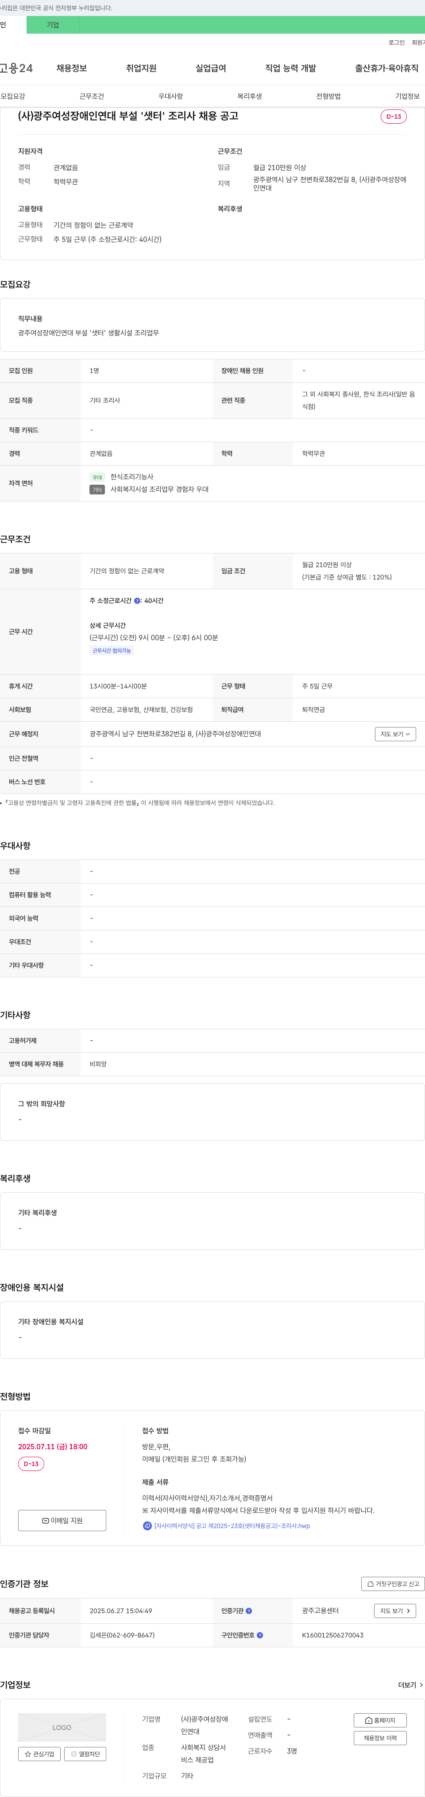
Task: Open the 직업 능력 개발 menu
Action: pos(290,68)
